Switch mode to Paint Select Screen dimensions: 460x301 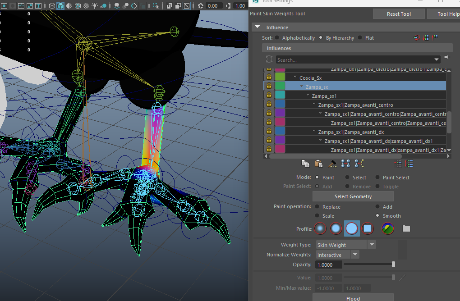coord(378,178)
